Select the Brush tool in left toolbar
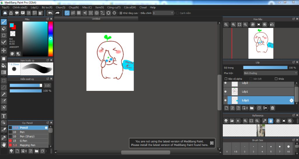This screenshot has height=159, width=299. (4, 22)
